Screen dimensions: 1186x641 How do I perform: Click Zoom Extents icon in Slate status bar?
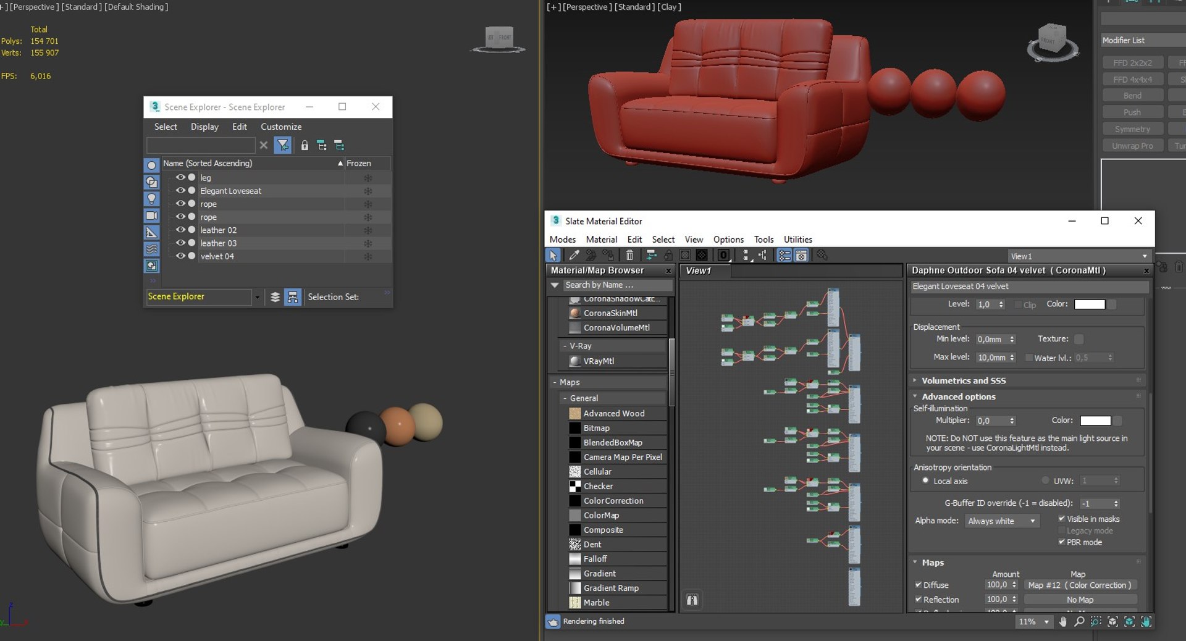coord(1112,622)
